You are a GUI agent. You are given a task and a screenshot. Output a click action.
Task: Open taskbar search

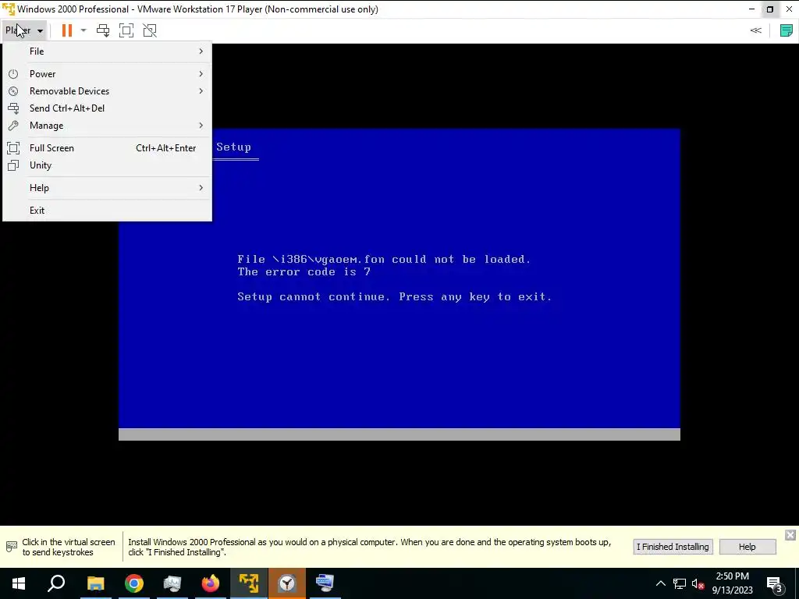(56, 583)
